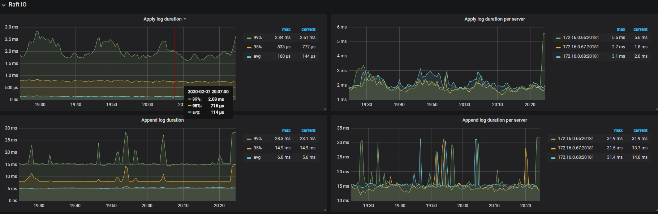
Task: Click blue line icon for 172.16.0.68:20181 in Append per server legend
Action: (553, 158)
